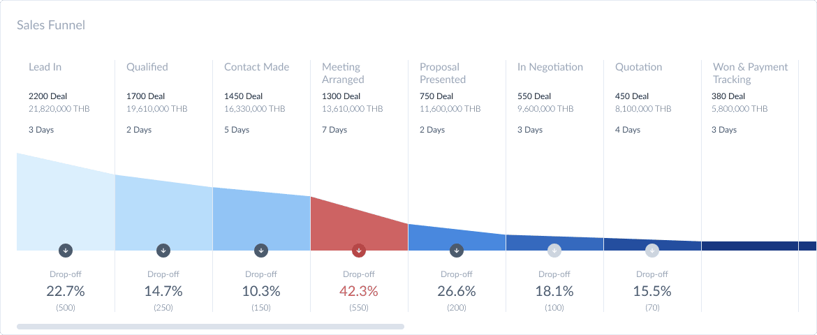Click the 1300 Deal count under Meeting Arranged

[x=341, y=96]
